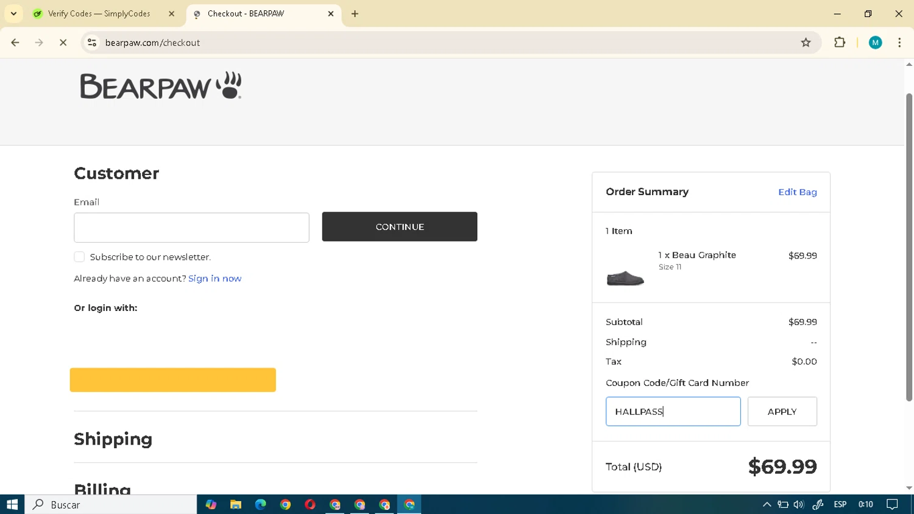This screenshot has height=514, width=914.
Task: Select the Checkout - BEARPAW tab
Action: point(246,13)
